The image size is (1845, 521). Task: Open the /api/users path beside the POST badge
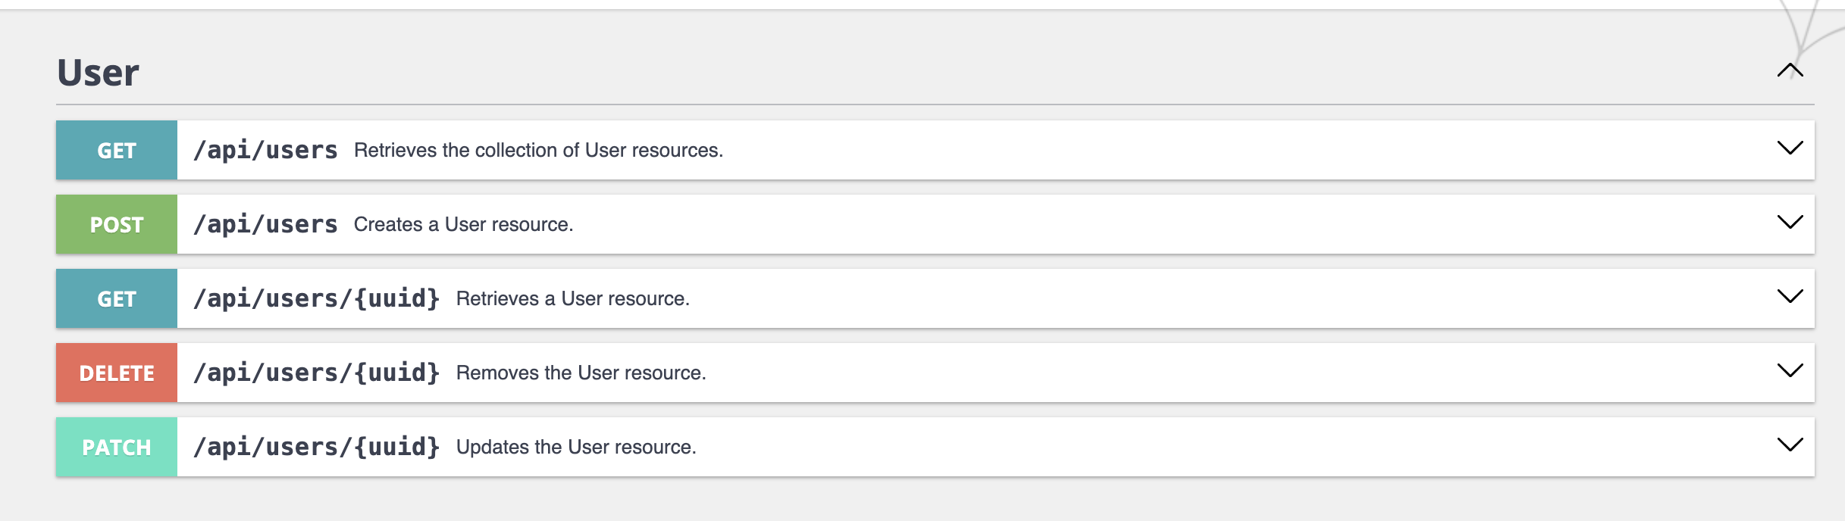coord(265,224)
